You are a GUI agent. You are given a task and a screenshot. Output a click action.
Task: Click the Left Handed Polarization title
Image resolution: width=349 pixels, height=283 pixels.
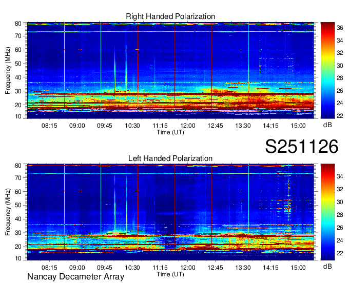click(170, 158)
